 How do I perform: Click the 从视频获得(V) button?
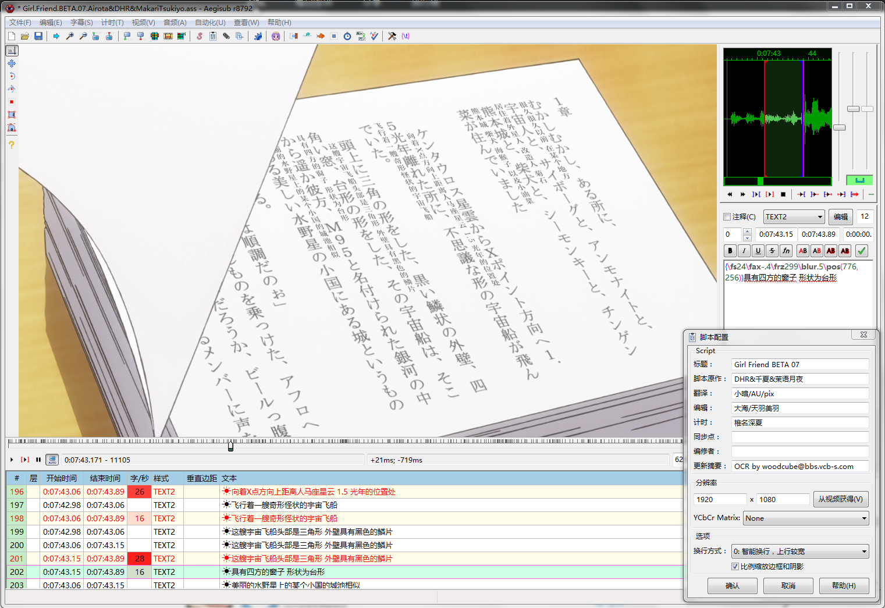click(x=840, y=499)
